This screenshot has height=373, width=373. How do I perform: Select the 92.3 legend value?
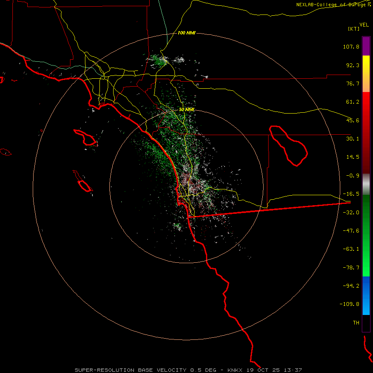coord(353,65)
